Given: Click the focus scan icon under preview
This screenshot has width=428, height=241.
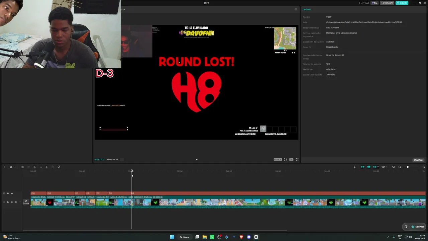Looking at the screenshot, I should tap(286, 159).
